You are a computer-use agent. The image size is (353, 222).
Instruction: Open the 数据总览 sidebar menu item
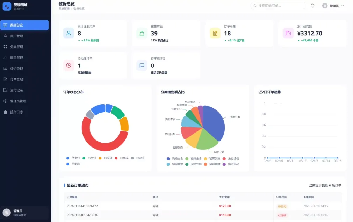click(x=24, y=25)
